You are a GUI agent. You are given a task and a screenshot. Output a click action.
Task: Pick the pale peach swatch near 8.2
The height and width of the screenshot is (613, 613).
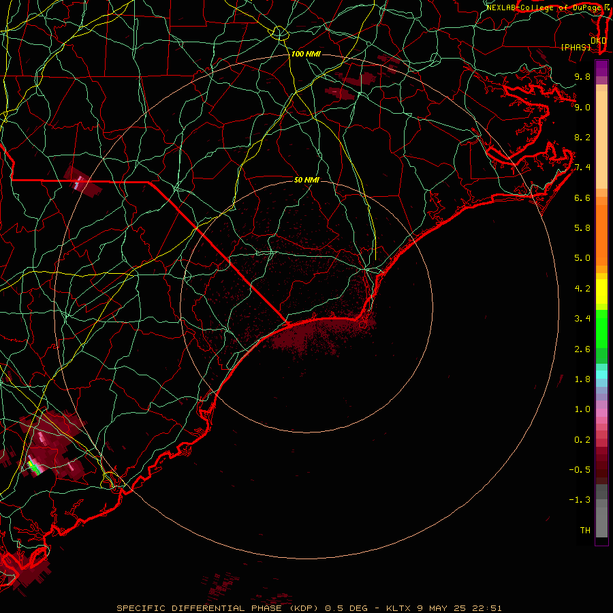pyautogui.click(x=601, y=140)
